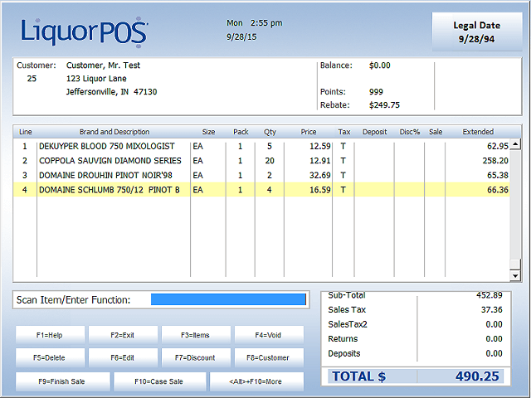The image size is (531, 398).
Task: Click the LiquorPOS logo
Action: [x=84, y=33]
